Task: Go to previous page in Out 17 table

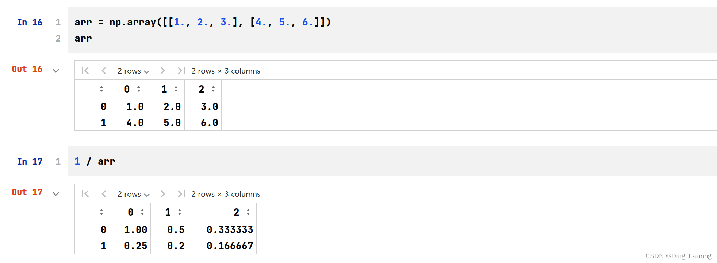Action: point(104,194)
